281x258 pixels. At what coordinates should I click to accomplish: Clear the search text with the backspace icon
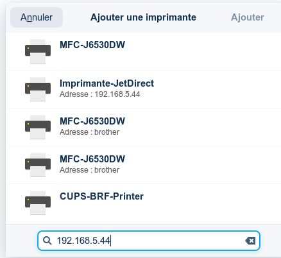click(250, 241)
